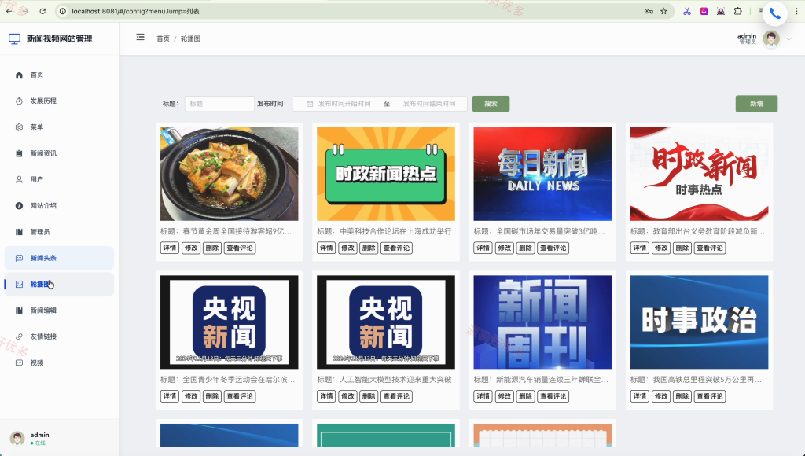
Task: Click the blue phone floating icon
Action: pyautogui.click(x=774, y=13)
